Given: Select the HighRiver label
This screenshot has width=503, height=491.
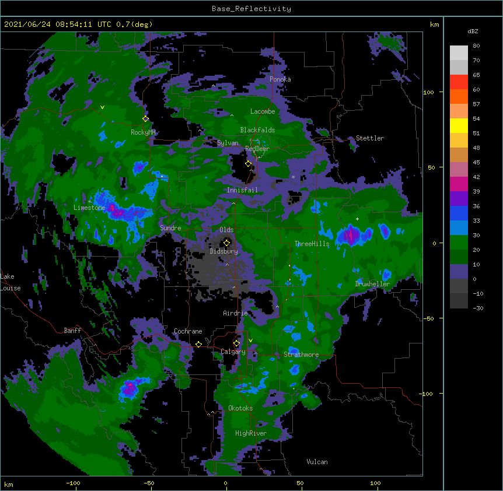Looking at the screenshot, I should coord(251,433).
